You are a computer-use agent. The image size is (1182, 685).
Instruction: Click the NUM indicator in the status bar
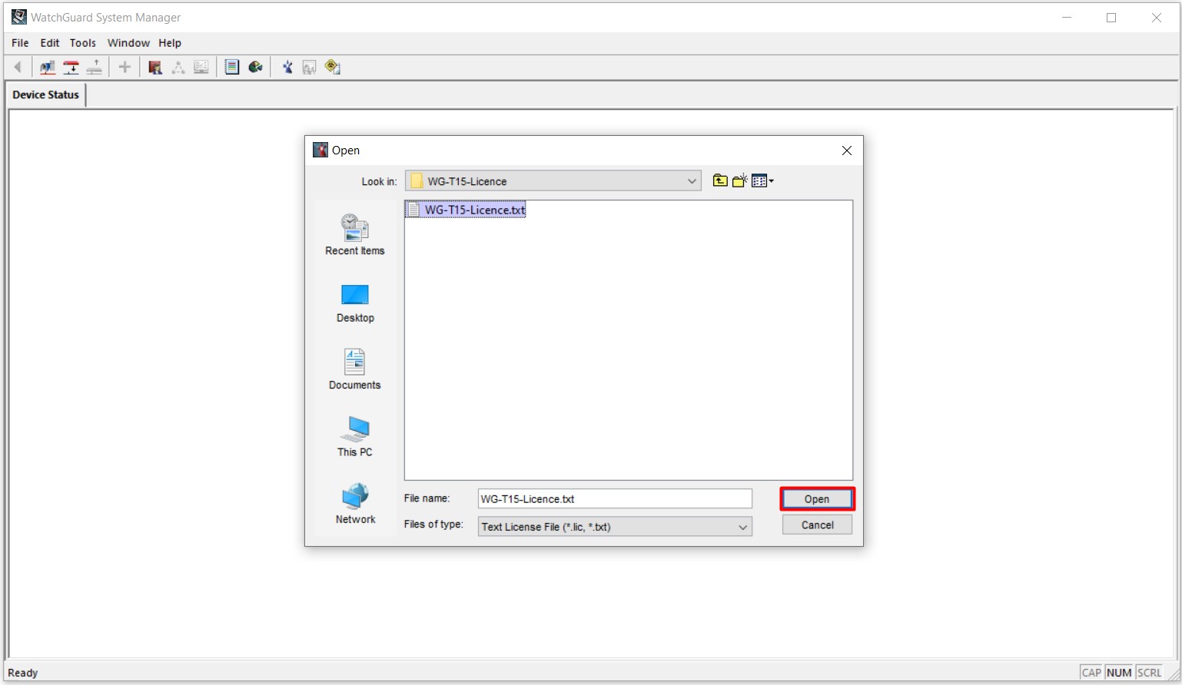1119,673
